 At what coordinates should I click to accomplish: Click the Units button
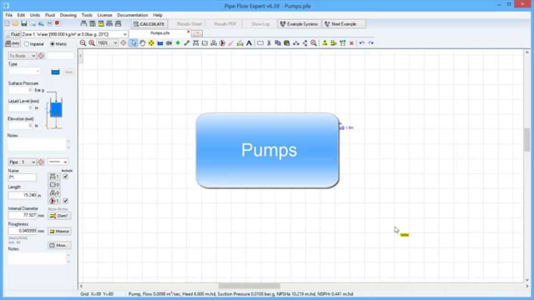(13, 43)
